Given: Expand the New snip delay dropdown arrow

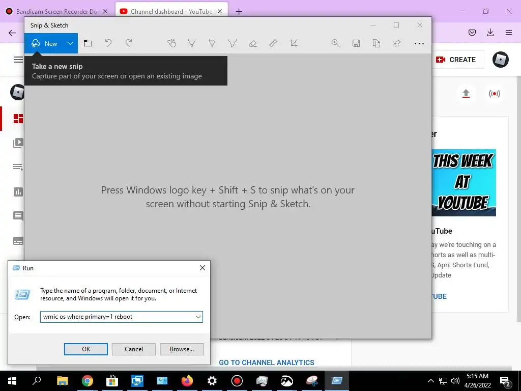Looking at the screenshot, I should pyautogui.click(x=70, y=44).
